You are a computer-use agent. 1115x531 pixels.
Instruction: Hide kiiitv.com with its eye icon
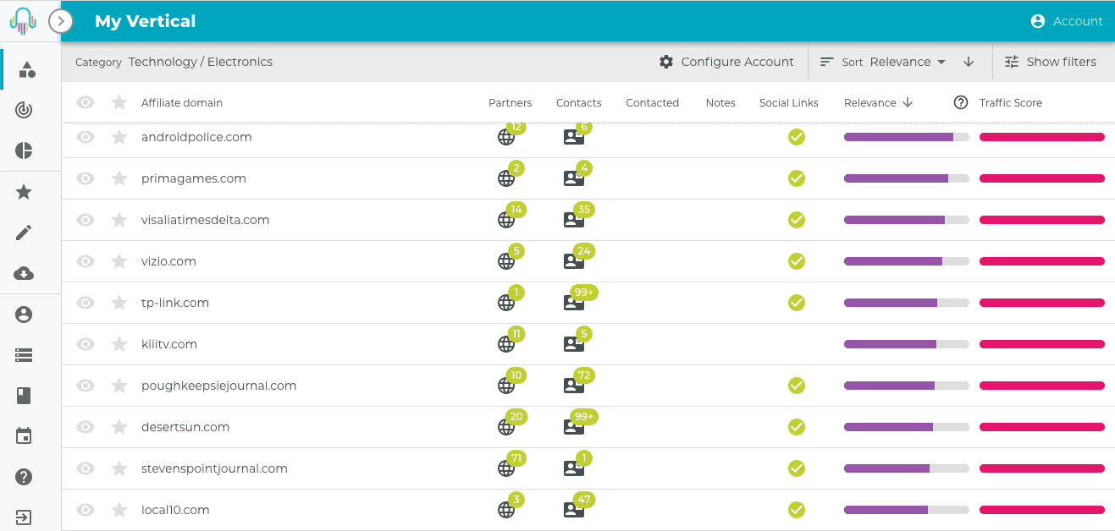tap(86, 344)
